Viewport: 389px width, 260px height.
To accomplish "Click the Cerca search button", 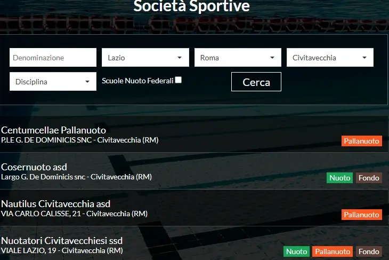I will pos(256,82).
